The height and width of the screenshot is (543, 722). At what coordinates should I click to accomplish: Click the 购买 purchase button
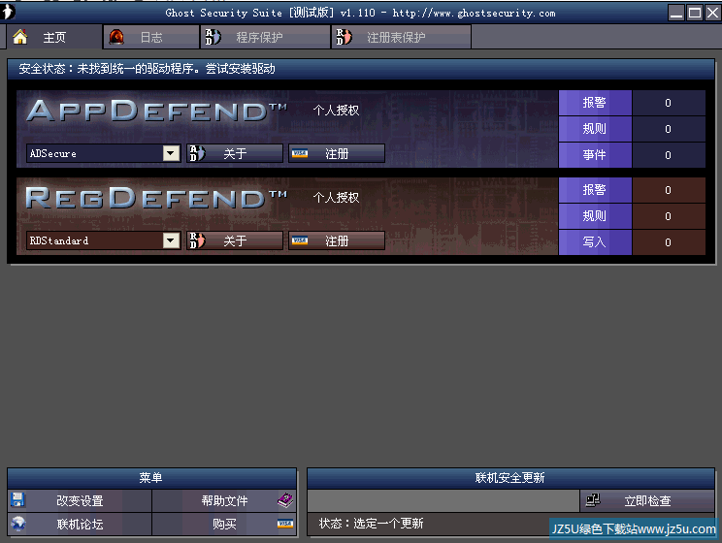coord(224,524)
